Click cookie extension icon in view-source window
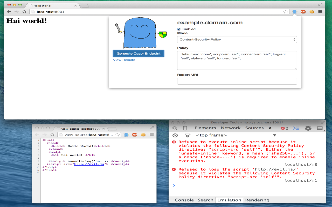This screenshot has height=207, width=332. point(143,135)
